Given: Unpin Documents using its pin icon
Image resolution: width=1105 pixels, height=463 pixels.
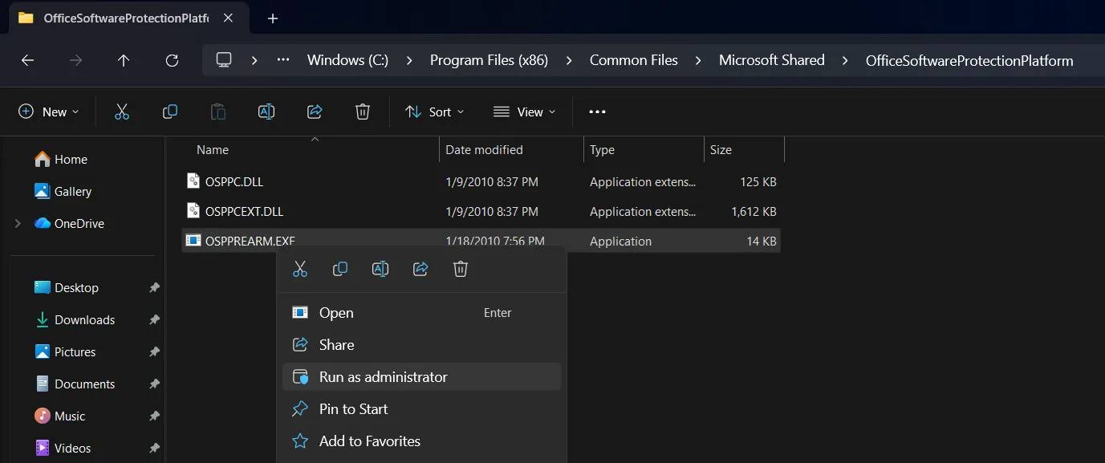Looking at the screenshot, I should [154, 384].
